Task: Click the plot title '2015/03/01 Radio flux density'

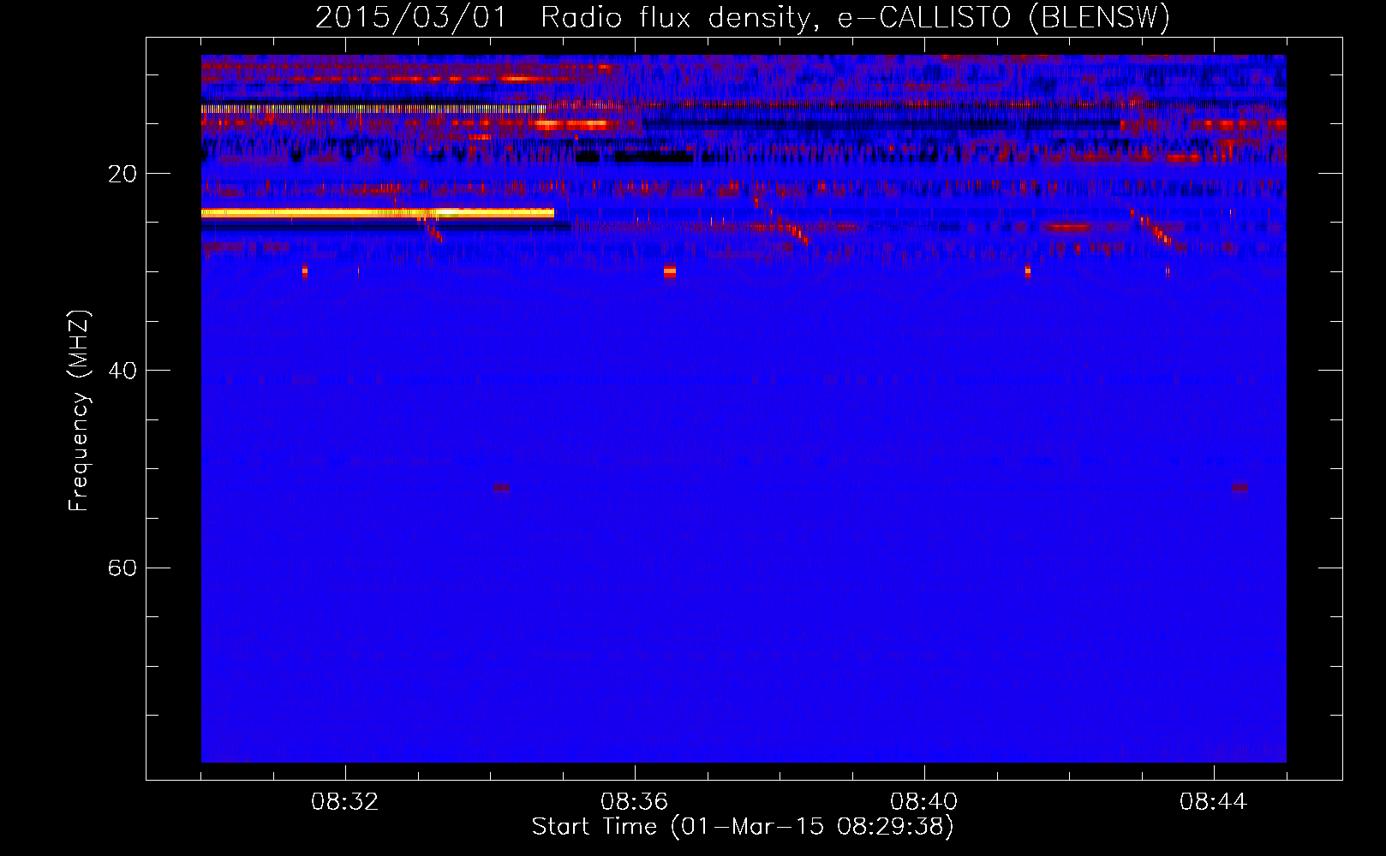Action: pyautogui.click(x=742, y=17)
